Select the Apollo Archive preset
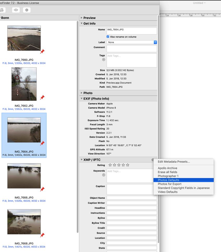This screenshot has height=252, width=221. pyautogui.click(x=183, y=168)
